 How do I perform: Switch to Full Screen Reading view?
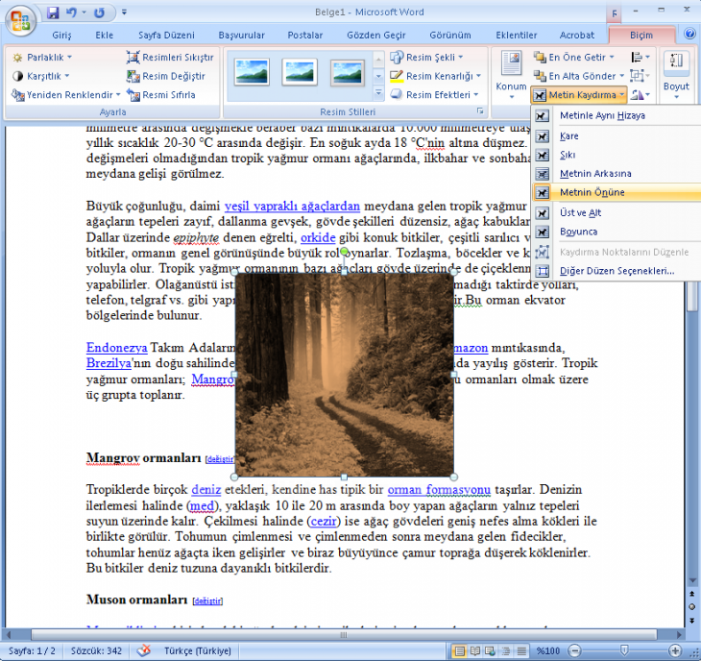pos(474,650)
